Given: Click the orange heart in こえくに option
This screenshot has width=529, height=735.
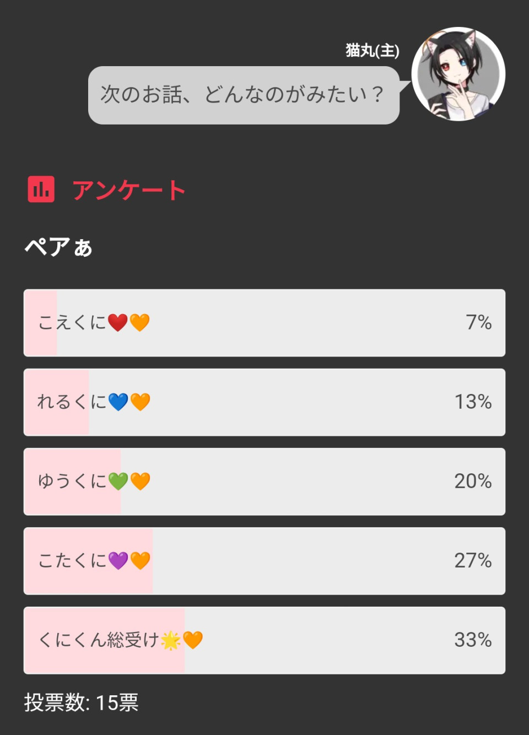Looking at the screenshot, I should coord(140,322).
